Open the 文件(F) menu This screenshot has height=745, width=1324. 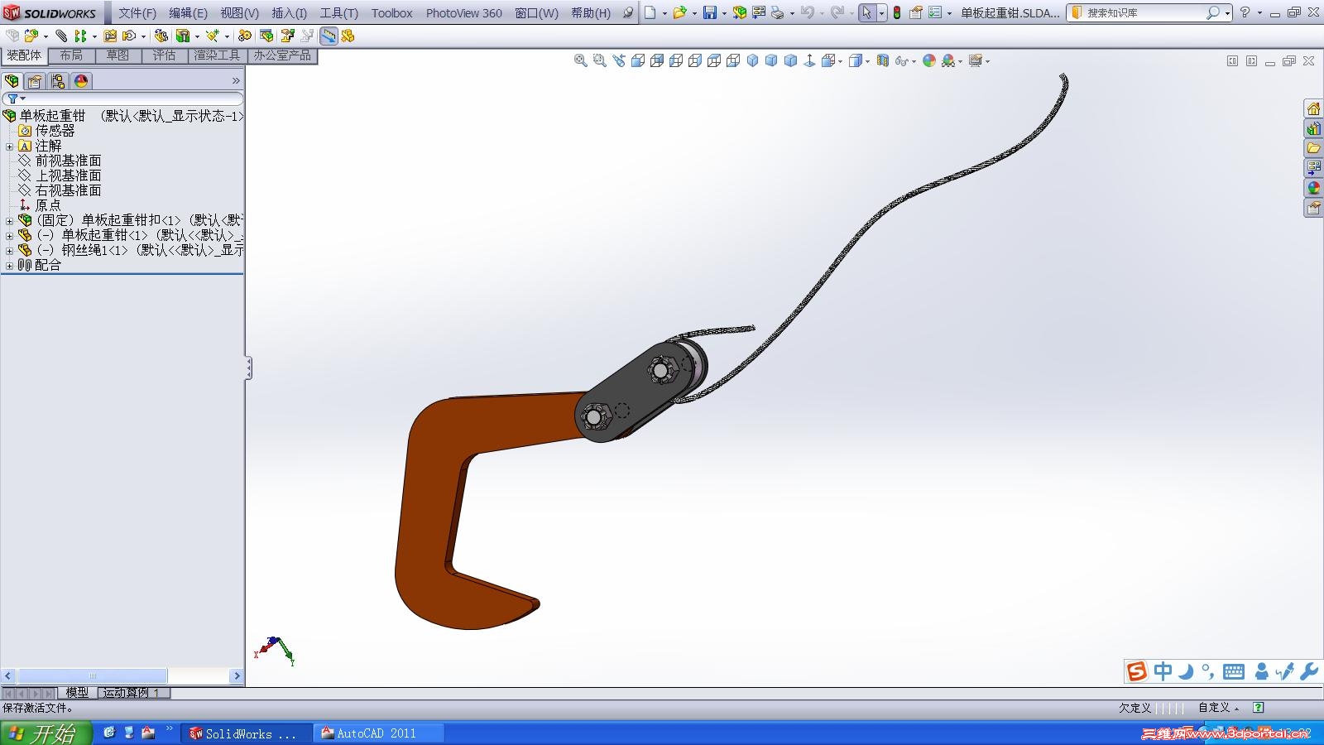[x=137, y=13]
